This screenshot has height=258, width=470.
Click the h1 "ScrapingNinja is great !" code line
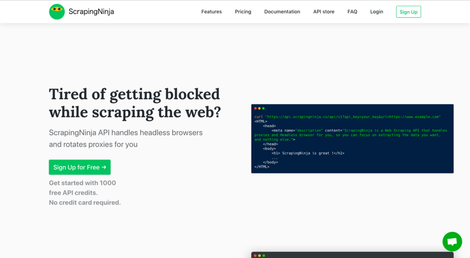(308, 153)
